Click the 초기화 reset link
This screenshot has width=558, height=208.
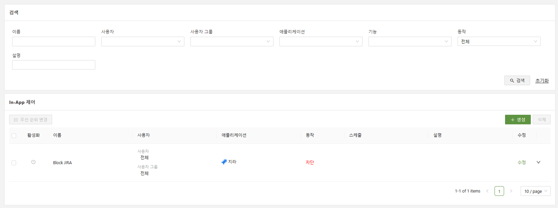542,80
